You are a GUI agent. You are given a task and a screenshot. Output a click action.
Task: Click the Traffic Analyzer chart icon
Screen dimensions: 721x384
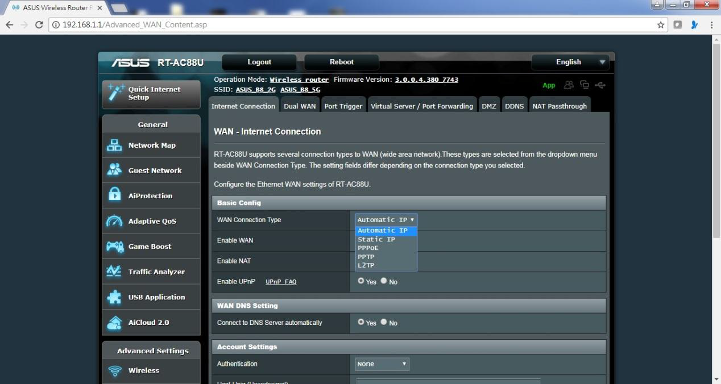tap(114, 272)
